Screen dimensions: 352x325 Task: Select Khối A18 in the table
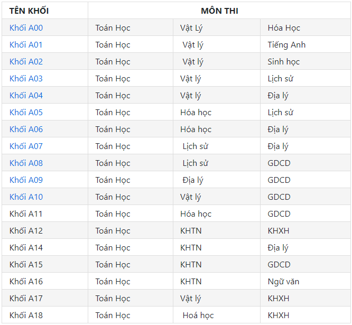click(x=26, y=315)
